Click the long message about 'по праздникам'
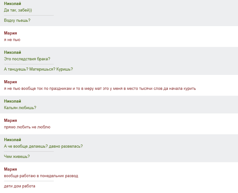Image resolution: width=238 pixels, height=193 pixels. (100, 89)
